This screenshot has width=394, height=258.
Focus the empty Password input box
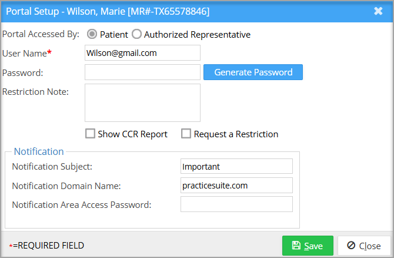(142, 72)
